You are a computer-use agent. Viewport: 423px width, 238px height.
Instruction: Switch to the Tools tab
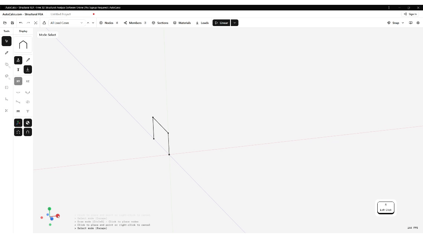click(6, 31)
